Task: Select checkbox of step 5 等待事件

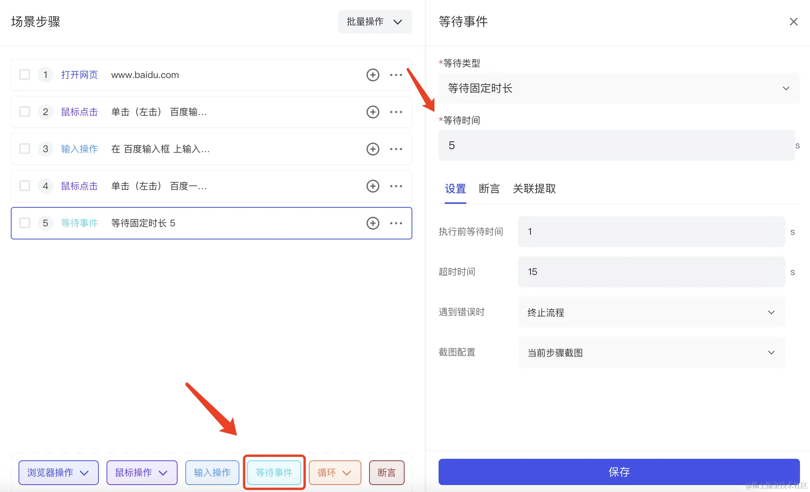Action: click(25, 223)
